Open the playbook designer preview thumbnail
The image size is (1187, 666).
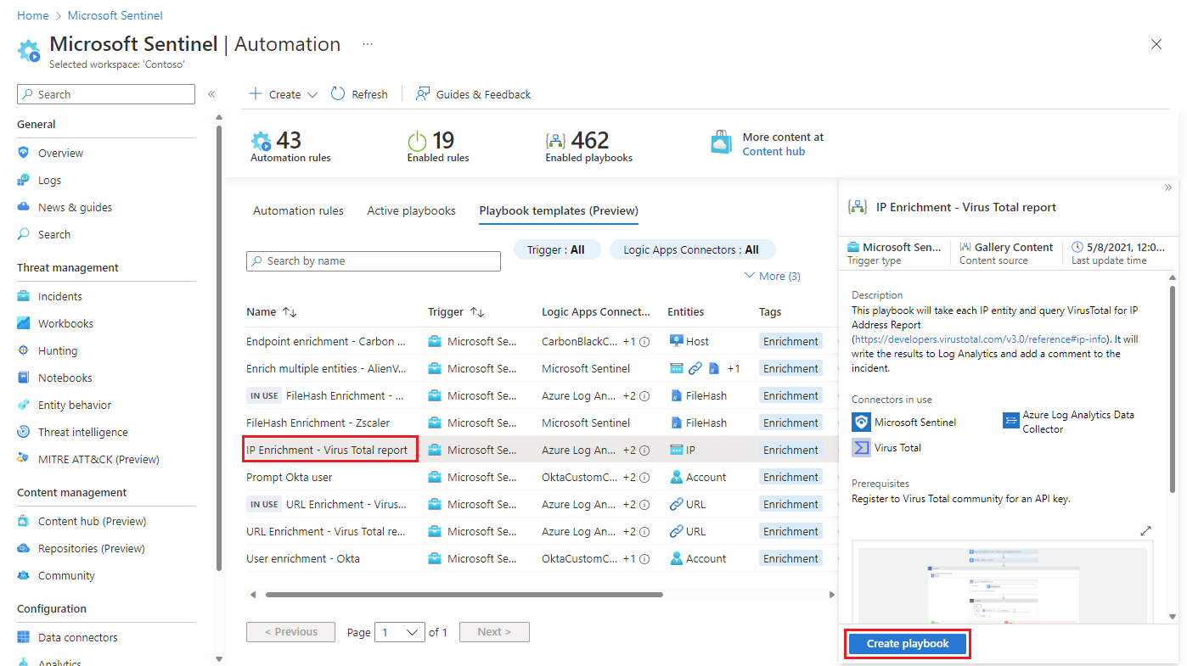tap(1003, 583)
